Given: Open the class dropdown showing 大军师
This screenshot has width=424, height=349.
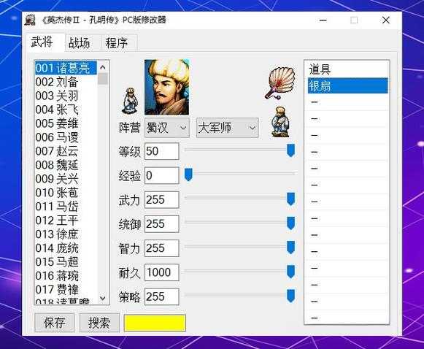Looking at the screenshot, I should coord(228,128).
